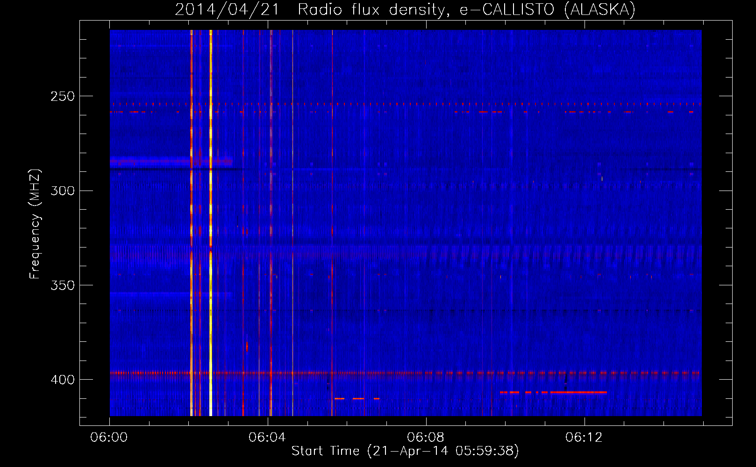Select the 350 frequency axis label
Viewport: 756px width, 467px height.
(63, 285)
